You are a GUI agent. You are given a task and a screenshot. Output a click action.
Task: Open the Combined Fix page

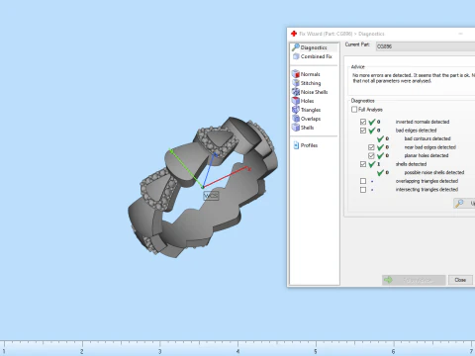point(313,56)
